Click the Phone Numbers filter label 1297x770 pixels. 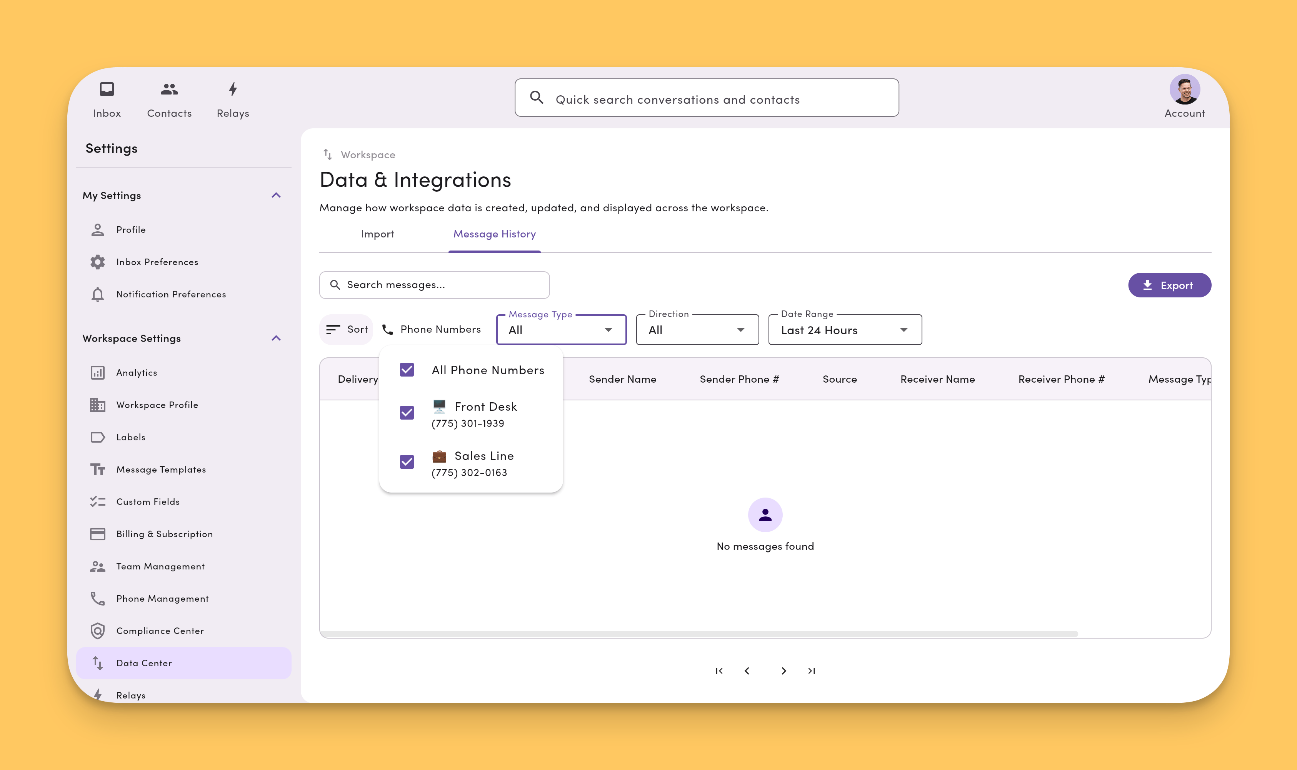tap(440, 330)
